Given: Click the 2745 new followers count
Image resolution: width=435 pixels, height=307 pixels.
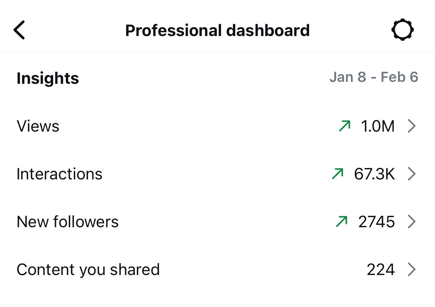Looking at the screenshot, I should tap(376, 222).
